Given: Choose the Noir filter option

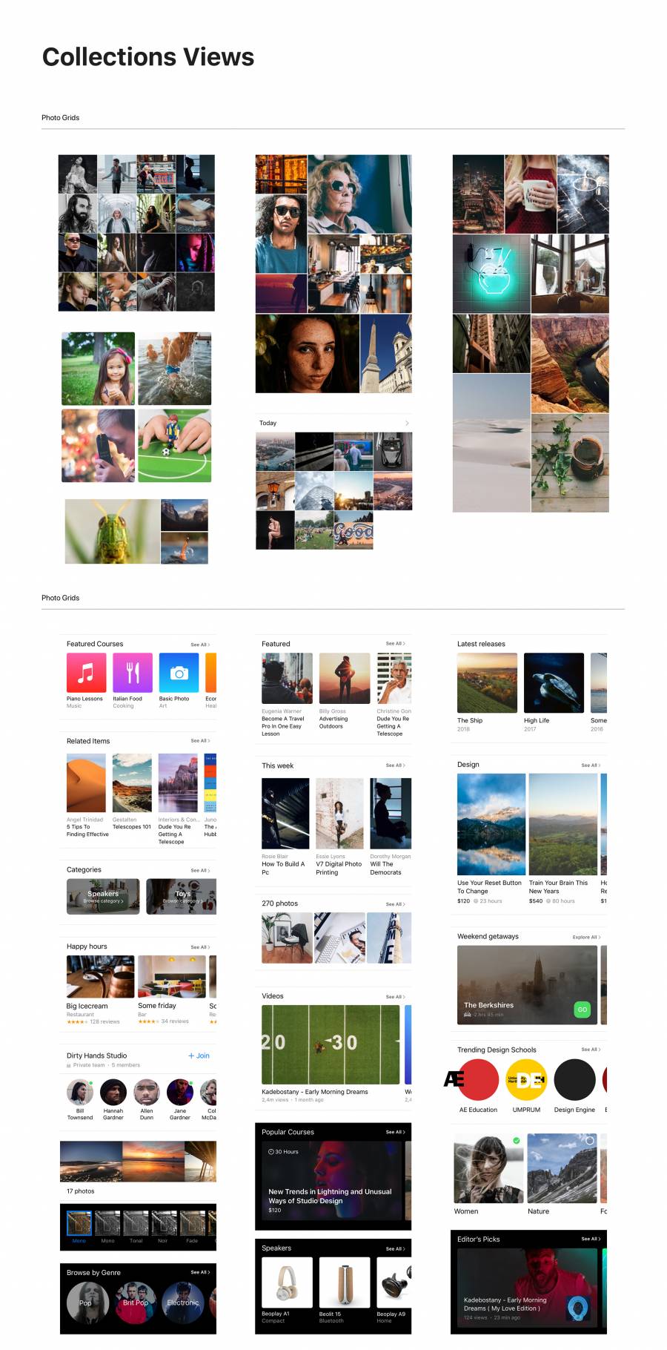Looking at the screenshot, I should pos(164,1223).
